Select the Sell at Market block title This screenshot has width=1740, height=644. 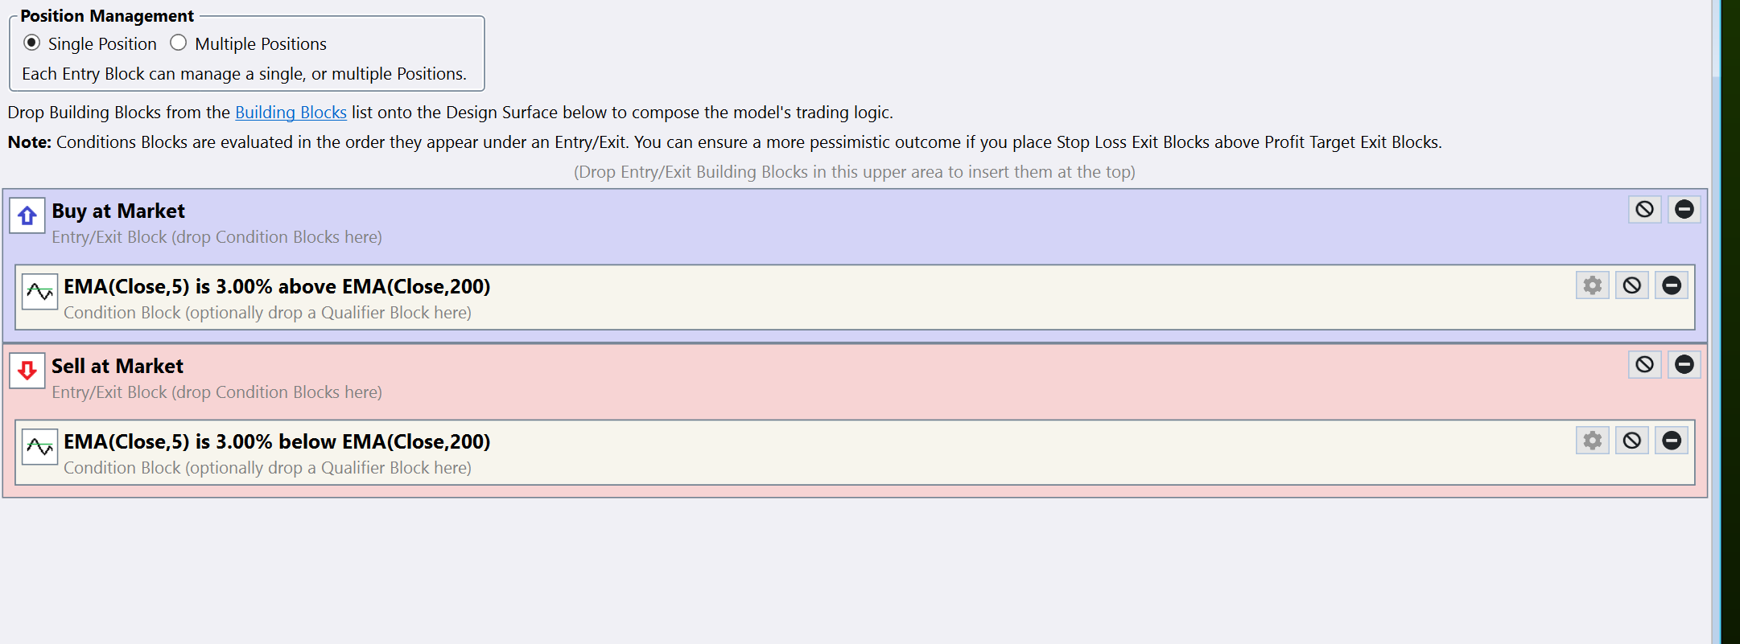[118, 366]
